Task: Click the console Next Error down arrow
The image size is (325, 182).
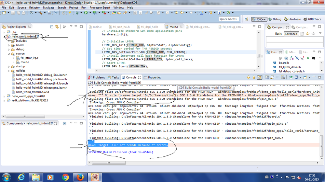Action: click(x=248, y=77)
